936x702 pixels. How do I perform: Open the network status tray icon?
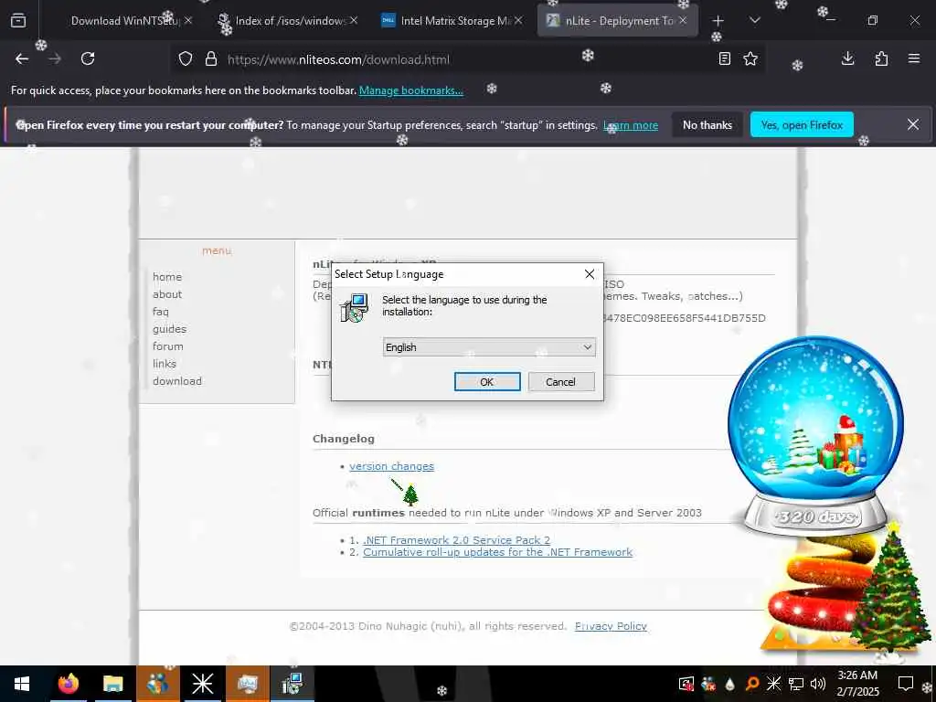[796, 684]
